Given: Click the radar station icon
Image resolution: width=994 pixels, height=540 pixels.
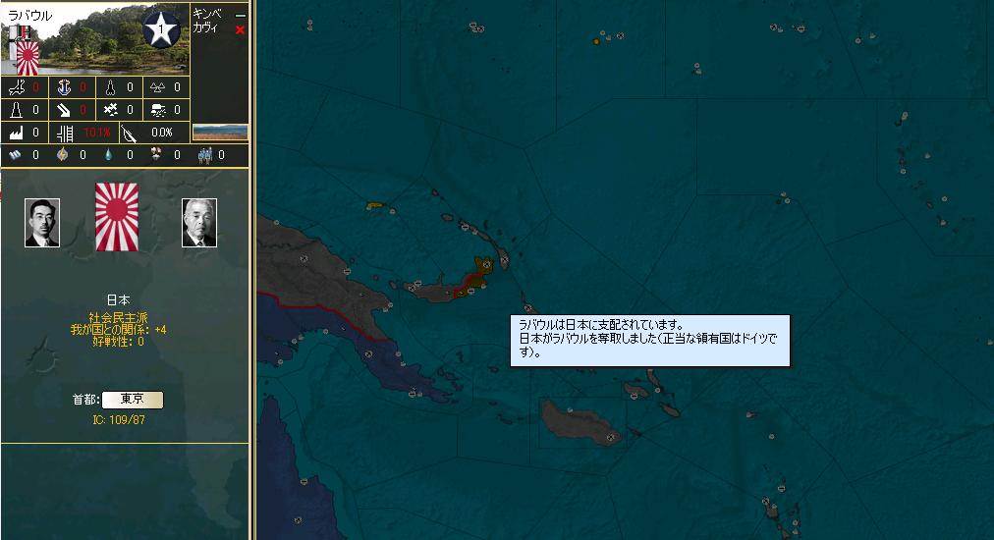Looking at the screenshot, I should point(158,110).
